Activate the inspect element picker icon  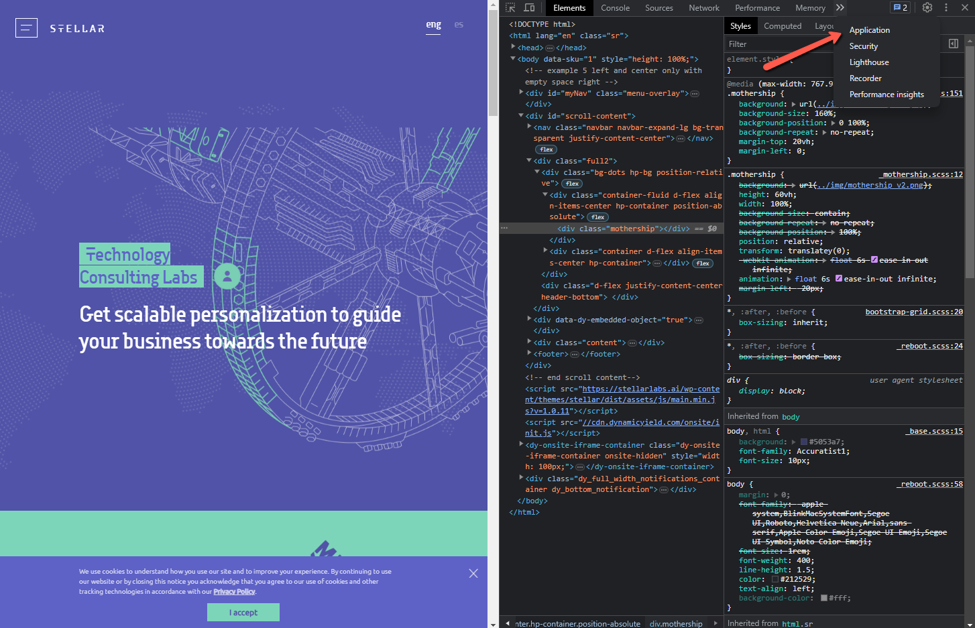(510, 8)
